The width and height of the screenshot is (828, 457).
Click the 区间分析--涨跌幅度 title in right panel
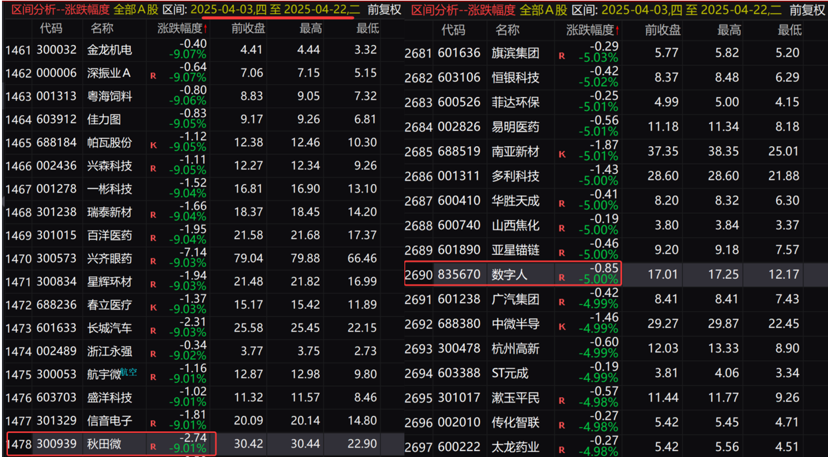pos(463,9)
